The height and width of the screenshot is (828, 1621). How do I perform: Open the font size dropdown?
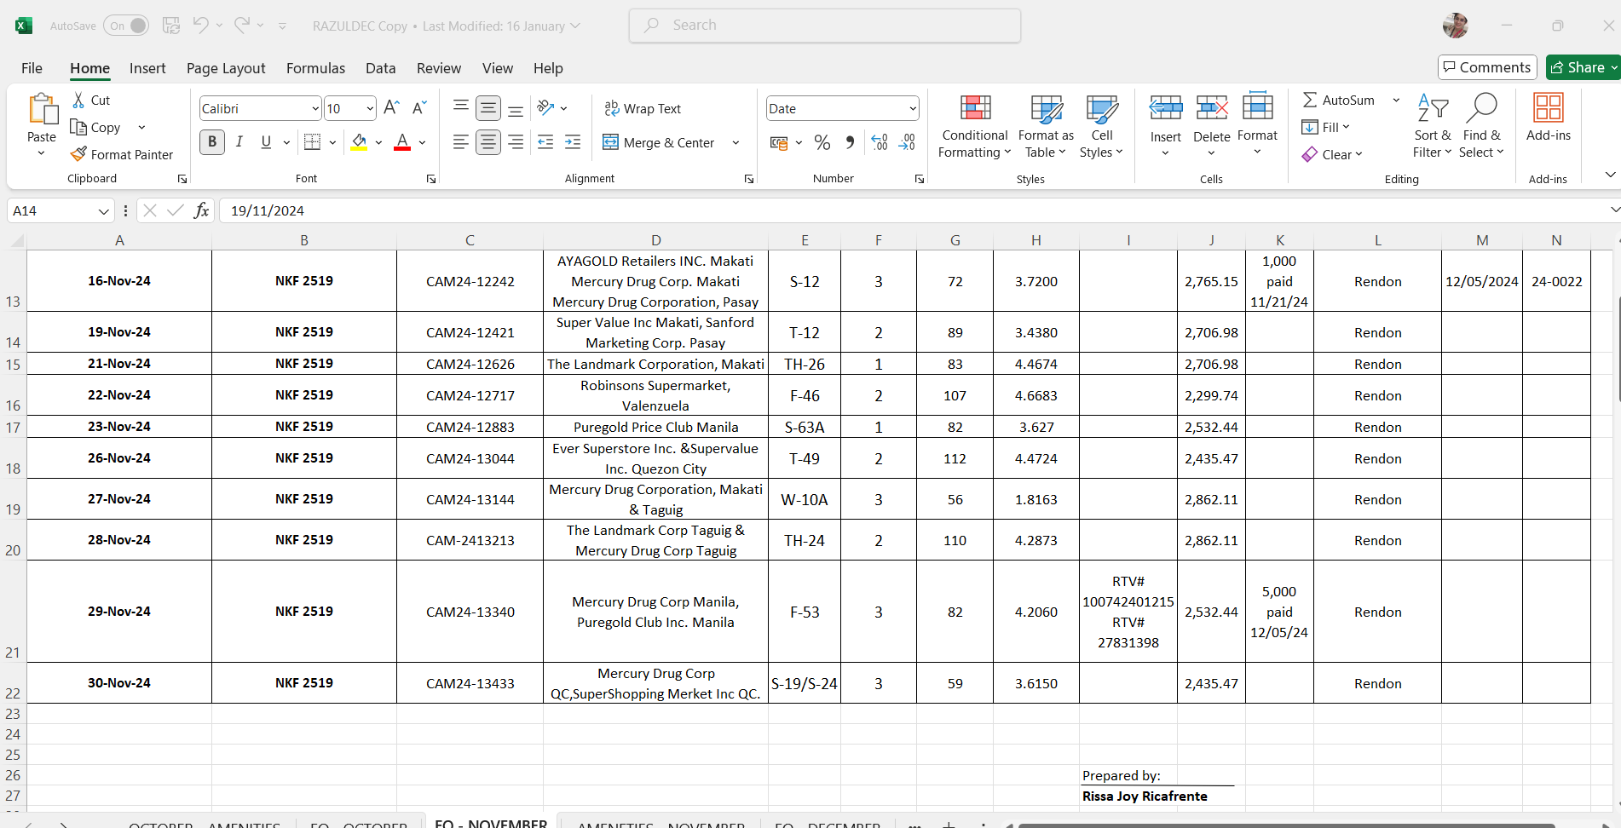point(370,108)
